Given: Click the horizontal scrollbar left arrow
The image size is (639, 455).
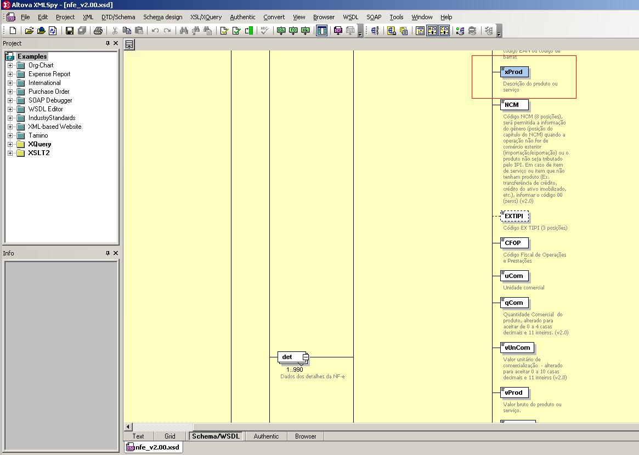Looking at the screenshot, I should coord(128,426).
